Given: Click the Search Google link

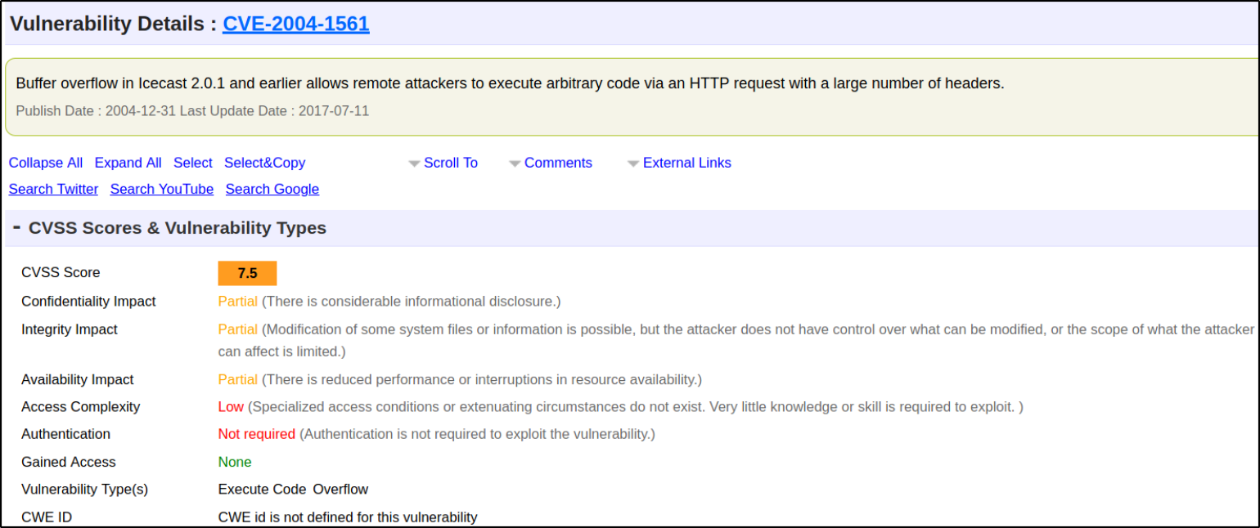Looking at the screenshot, I should coord(272,189).
